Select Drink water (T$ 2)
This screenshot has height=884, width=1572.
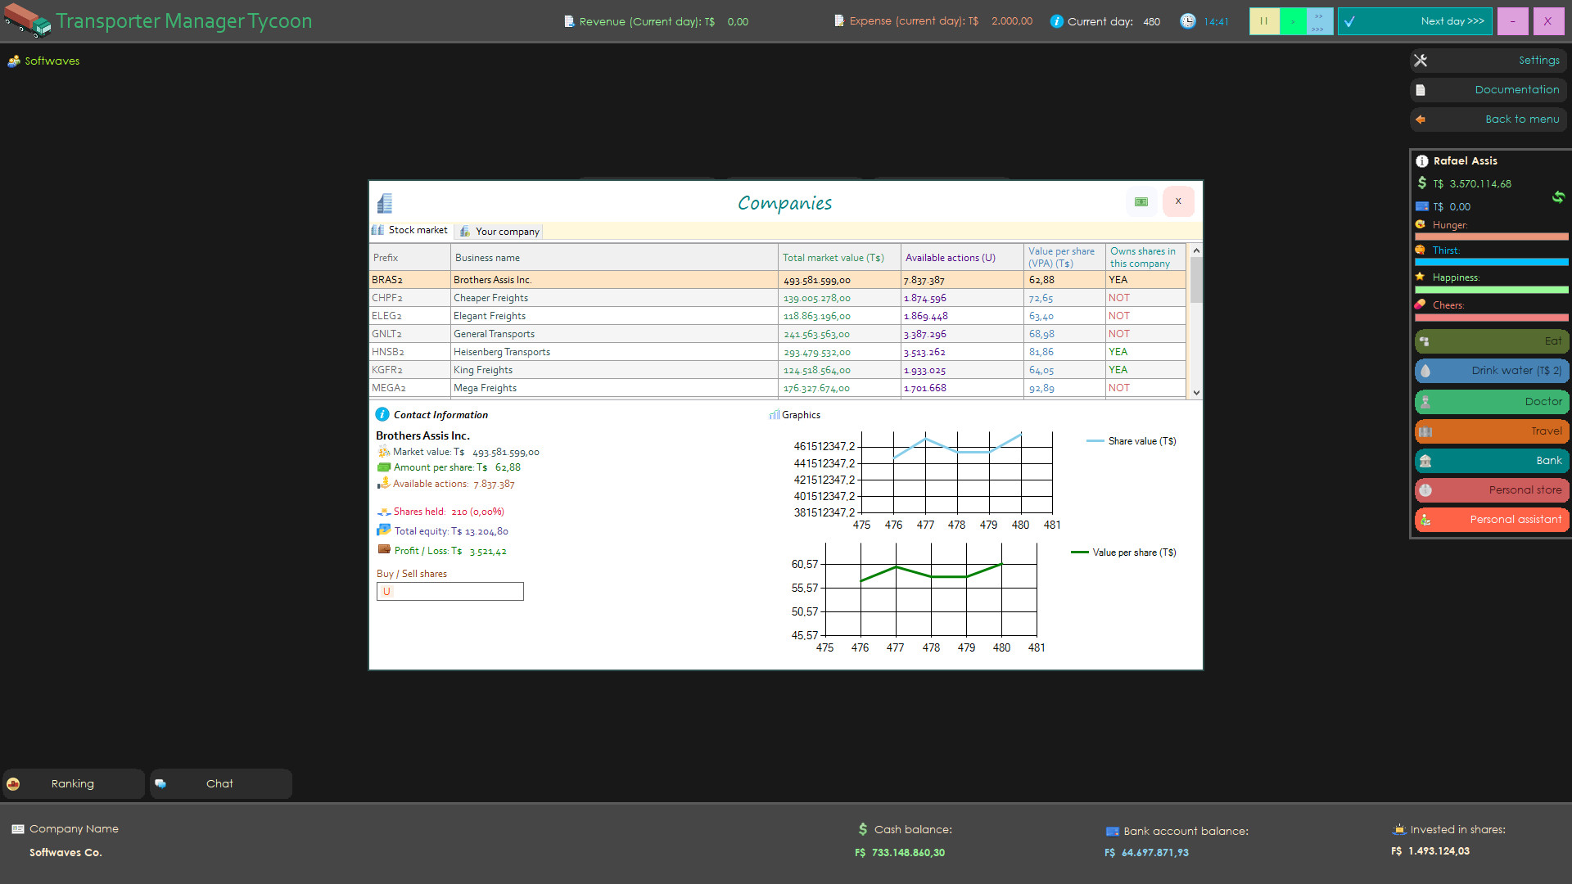1490,371
